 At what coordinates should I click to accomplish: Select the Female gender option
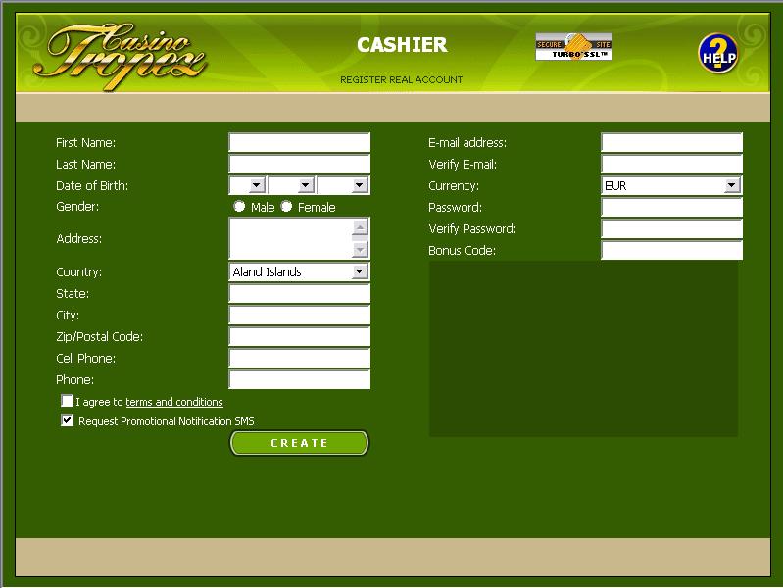coord(286,207)
